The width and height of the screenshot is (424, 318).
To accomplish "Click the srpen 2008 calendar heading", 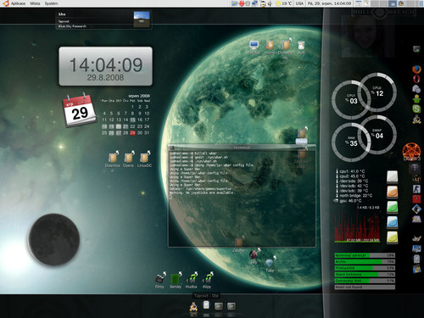I will [139, 96].
